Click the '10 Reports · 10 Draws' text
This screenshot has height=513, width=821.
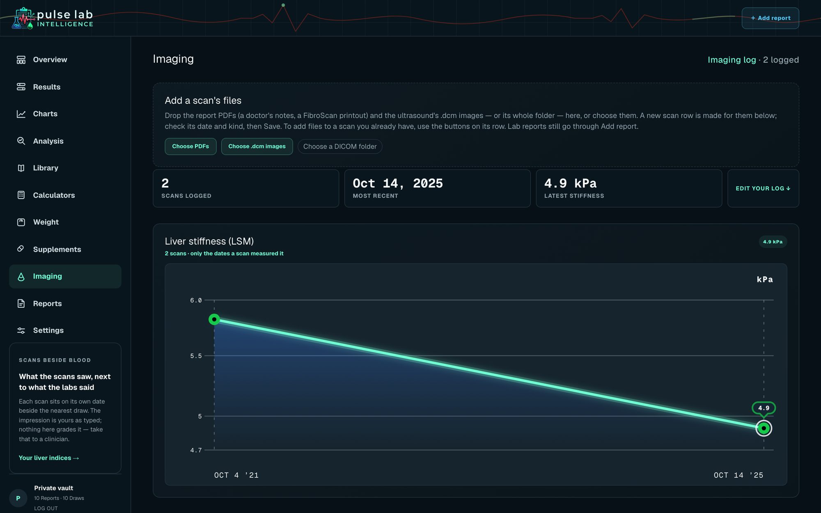[59, 498]
